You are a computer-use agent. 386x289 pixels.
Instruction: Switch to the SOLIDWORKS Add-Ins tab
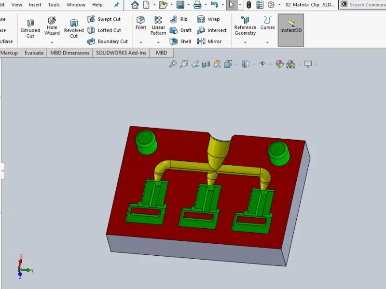pos(121,53)
